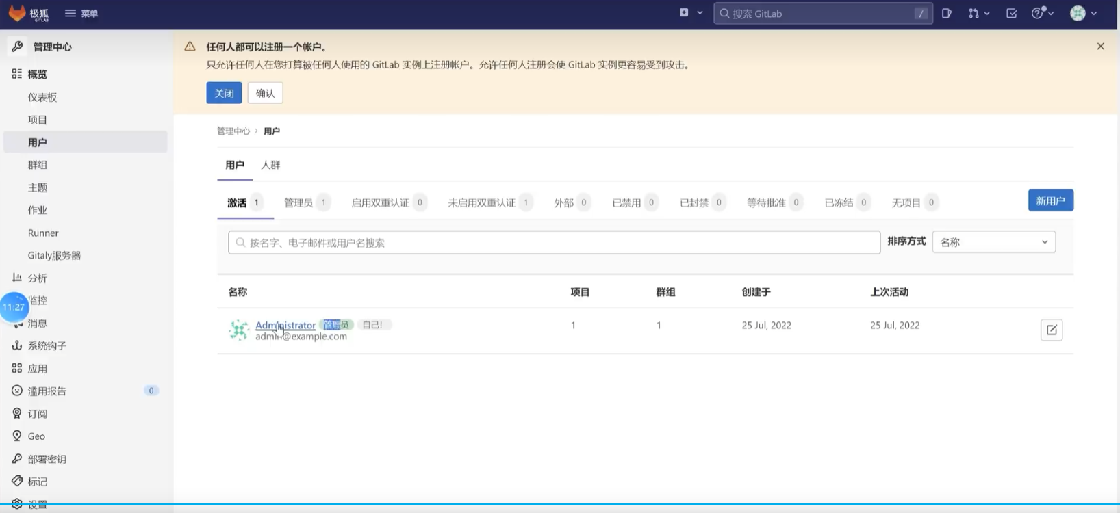Select the 管理员 filter tab

tap(307, 202)
